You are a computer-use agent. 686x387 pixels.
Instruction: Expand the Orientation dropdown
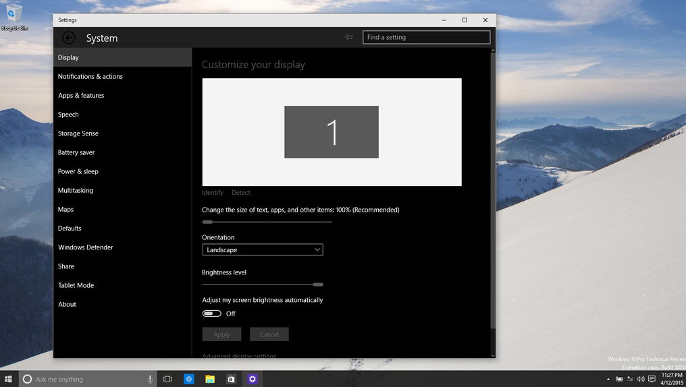point(263,249)
